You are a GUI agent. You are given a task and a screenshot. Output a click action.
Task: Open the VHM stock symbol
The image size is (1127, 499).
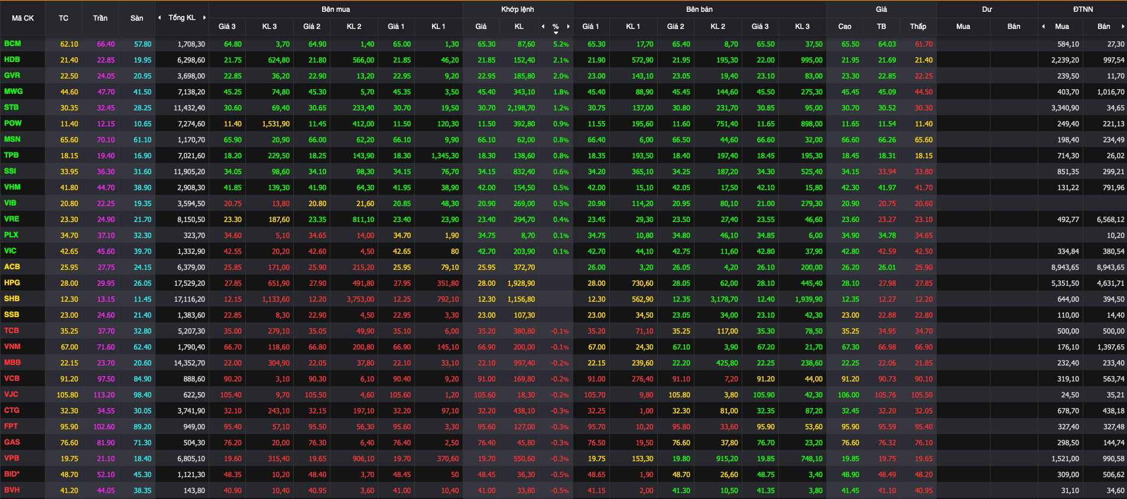coord(12,187)
